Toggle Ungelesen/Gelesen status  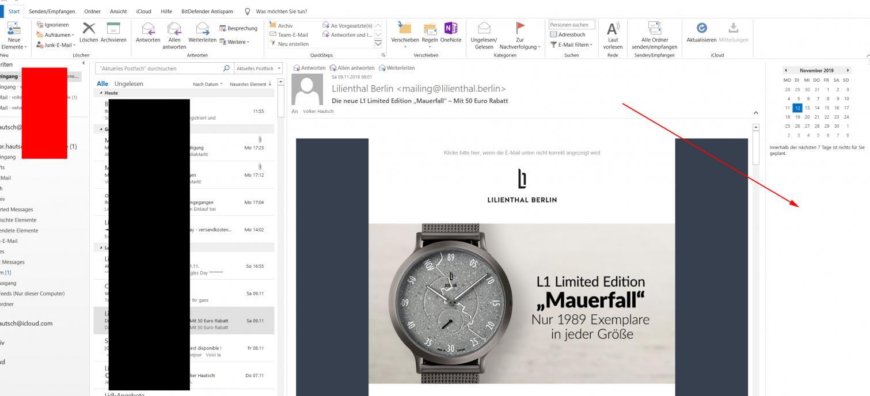484,36
